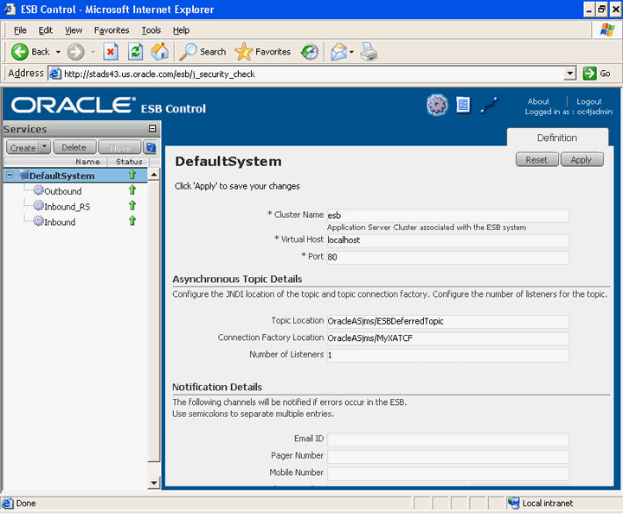
Task: Open the Mail dropdown arrow
Action: pyautogui.click(x=351, y=52)
